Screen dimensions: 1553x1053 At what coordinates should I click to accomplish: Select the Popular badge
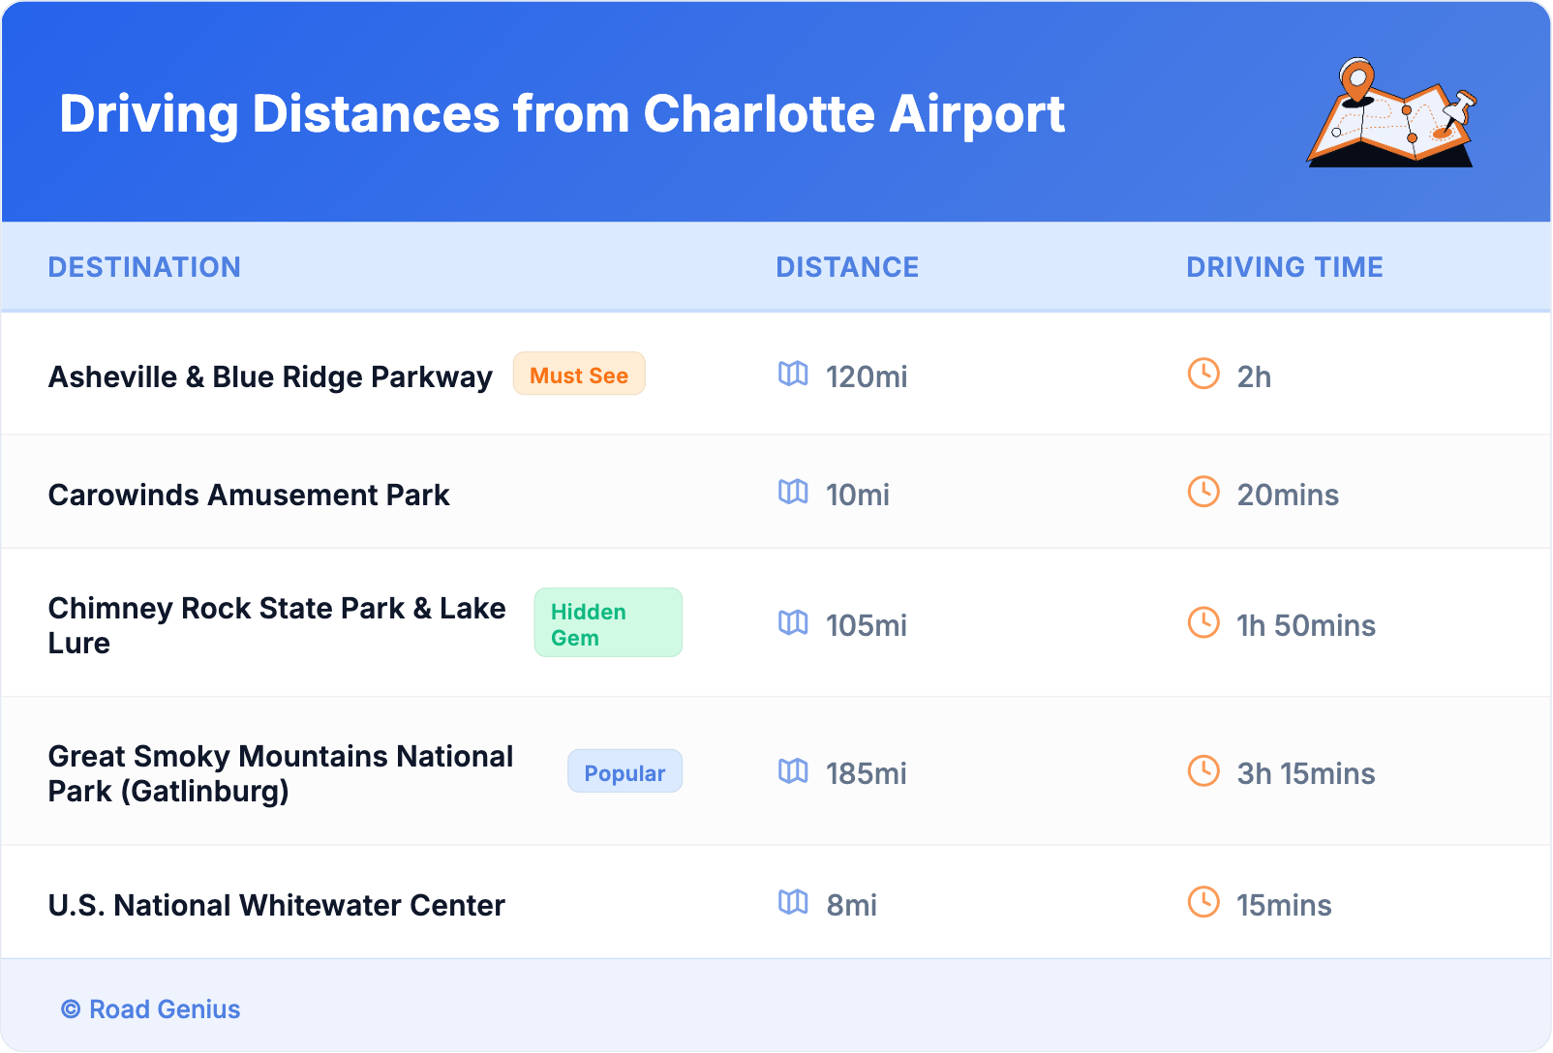coord(624,772)
